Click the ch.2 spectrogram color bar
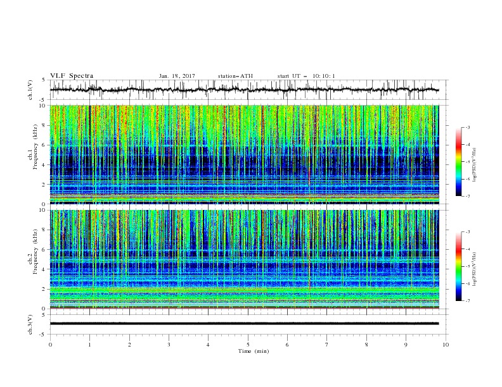 (458, 266)
